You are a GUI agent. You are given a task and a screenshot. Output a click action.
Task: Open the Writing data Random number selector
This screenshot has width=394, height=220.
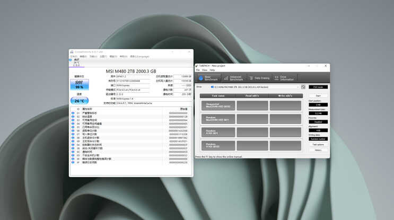(318, 139)
